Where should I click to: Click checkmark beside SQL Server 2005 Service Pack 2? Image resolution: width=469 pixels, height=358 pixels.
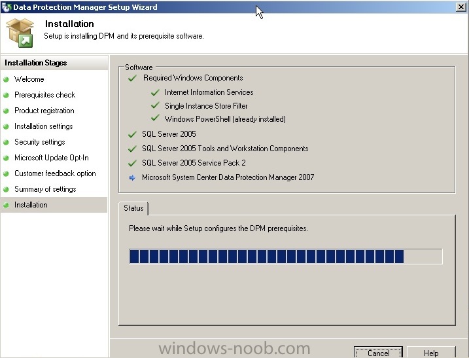coord(132,164)
